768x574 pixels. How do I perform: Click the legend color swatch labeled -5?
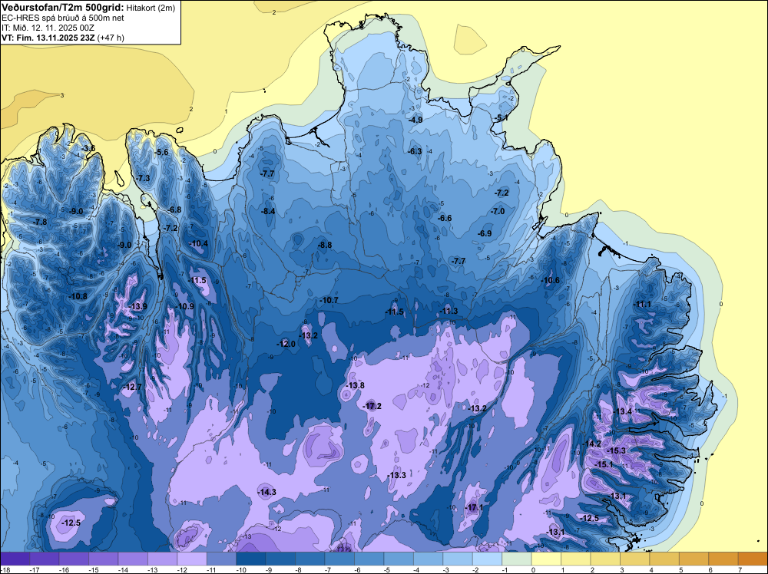399,559
